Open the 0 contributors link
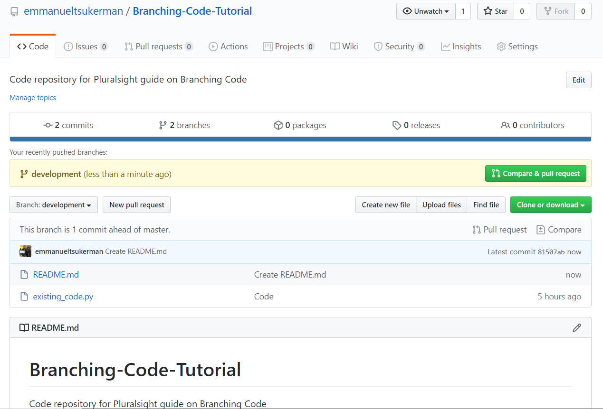Viewport: 603px width, 409px height. coord(533,125)
